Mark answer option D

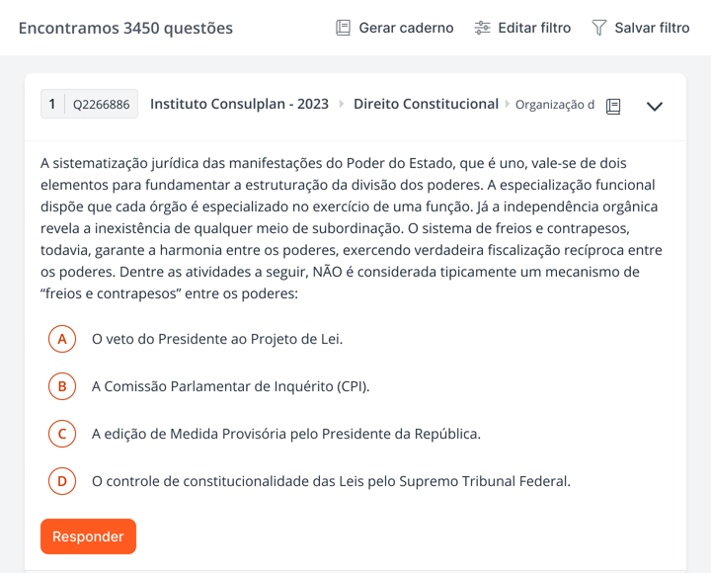click(x=62, y=481)
